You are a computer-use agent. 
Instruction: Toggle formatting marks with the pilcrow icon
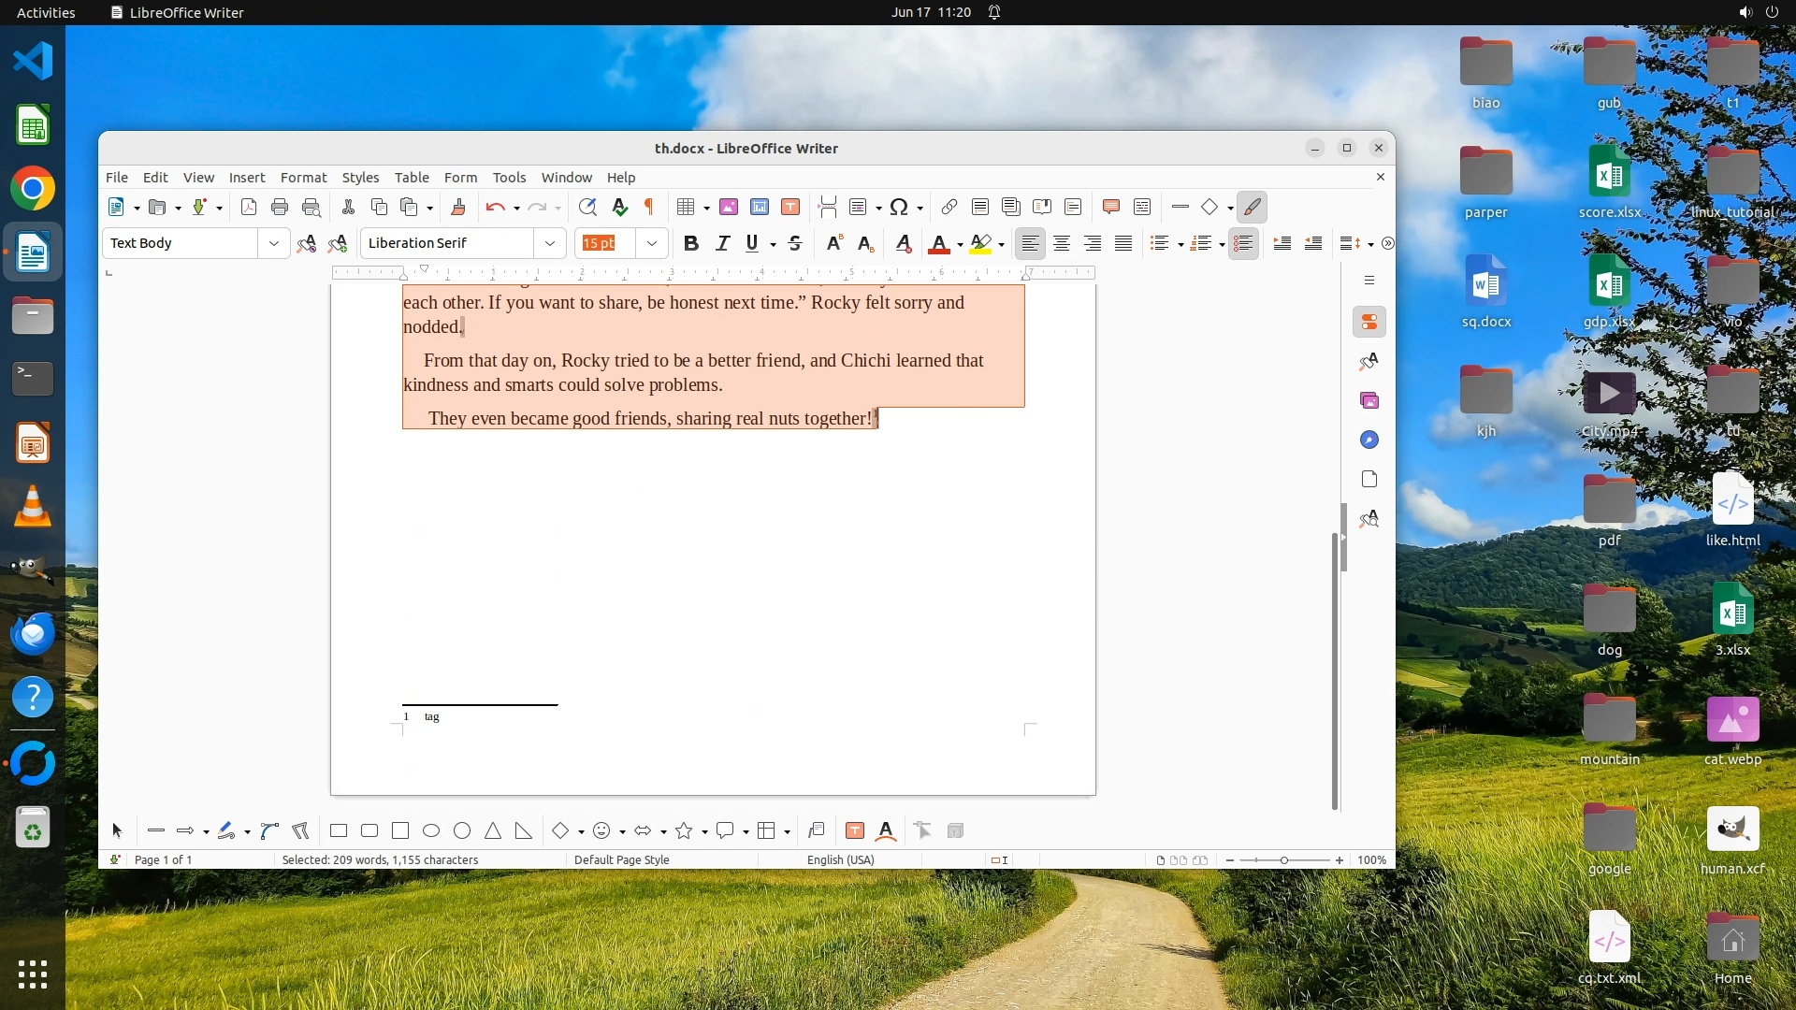[649, 208]
